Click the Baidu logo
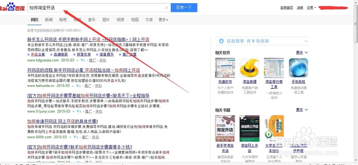The width and height of the screenshot is (358, 165). pos(12,7)
